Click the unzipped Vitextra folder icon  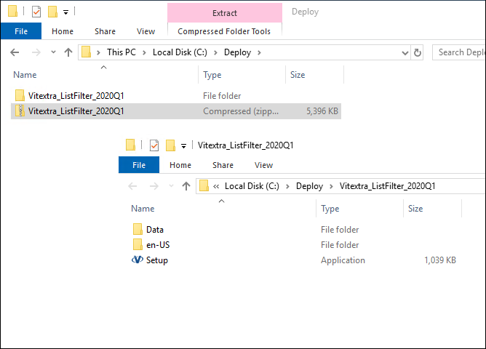20,95
